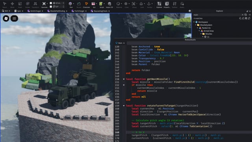The width and height of the screenshot is (252, 142).
Task: Open the hamburger menu in viewport
Action: tap(14, 19)
